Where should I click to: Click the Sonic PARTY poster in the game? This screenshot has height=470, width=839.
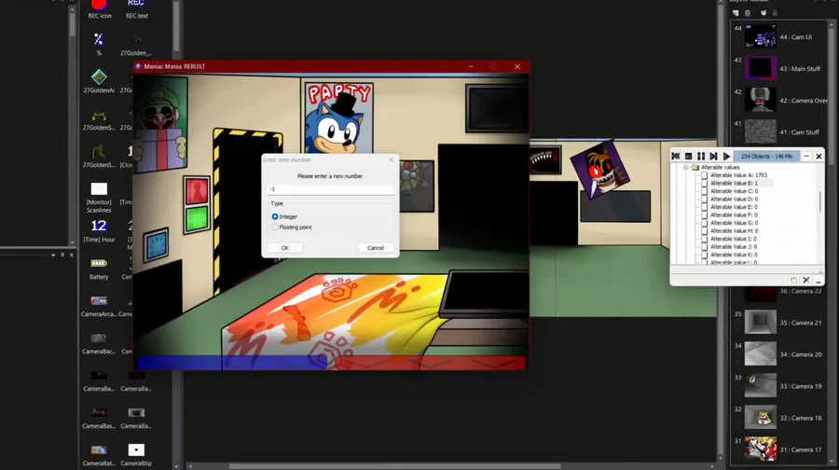(338, 117)
